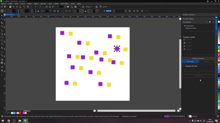Click the vertical canvas scrollbar
The width and height of the screenshot is (220, 123).
(x=180, y=64)
